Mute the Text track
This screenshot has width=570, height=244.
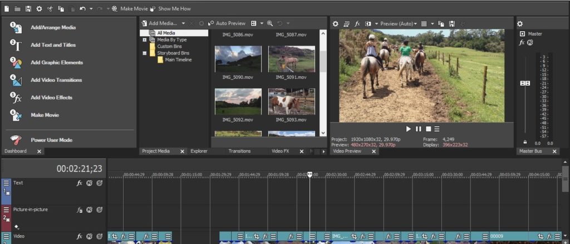pyautogui.click(x=89, y=183)
